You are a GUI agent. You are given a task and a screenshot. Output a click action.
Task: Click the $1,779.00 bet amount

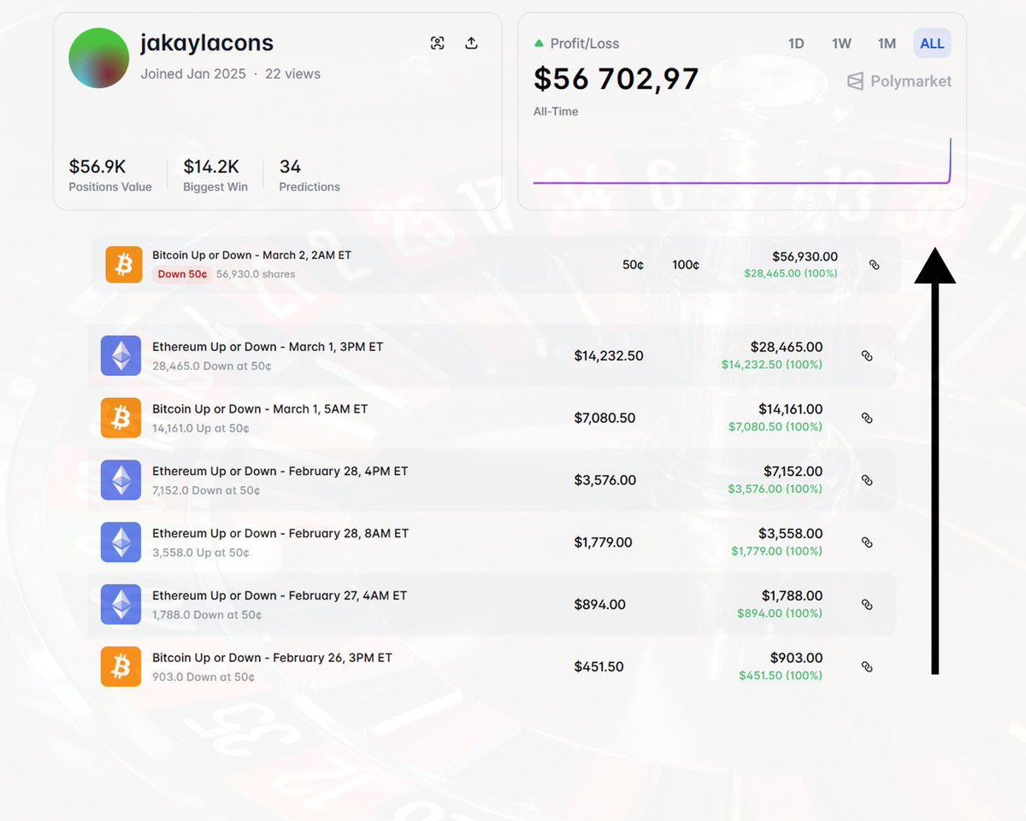coord(603,542)
